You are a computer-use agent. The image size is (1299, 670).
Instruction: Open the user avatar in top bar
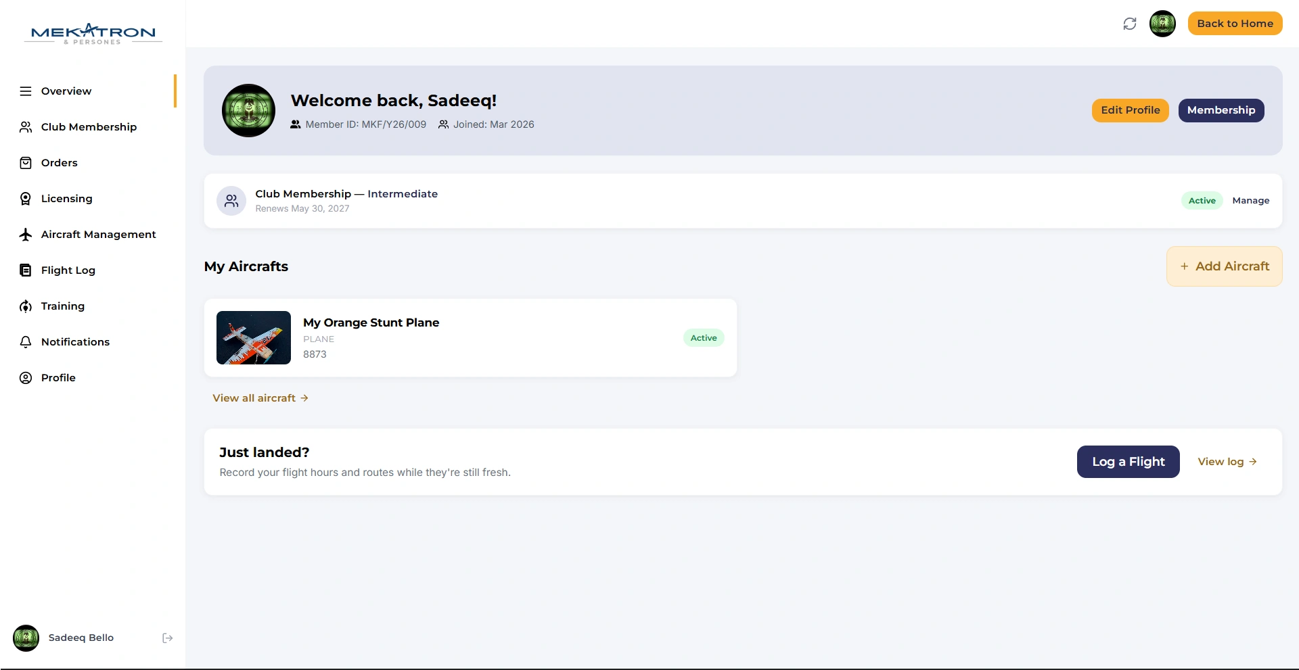(1162, 24)
